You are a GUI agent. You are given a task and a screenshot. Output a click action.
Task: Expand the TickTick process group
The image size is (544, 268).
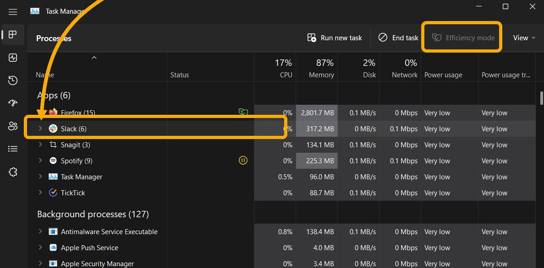click(40, 193)
